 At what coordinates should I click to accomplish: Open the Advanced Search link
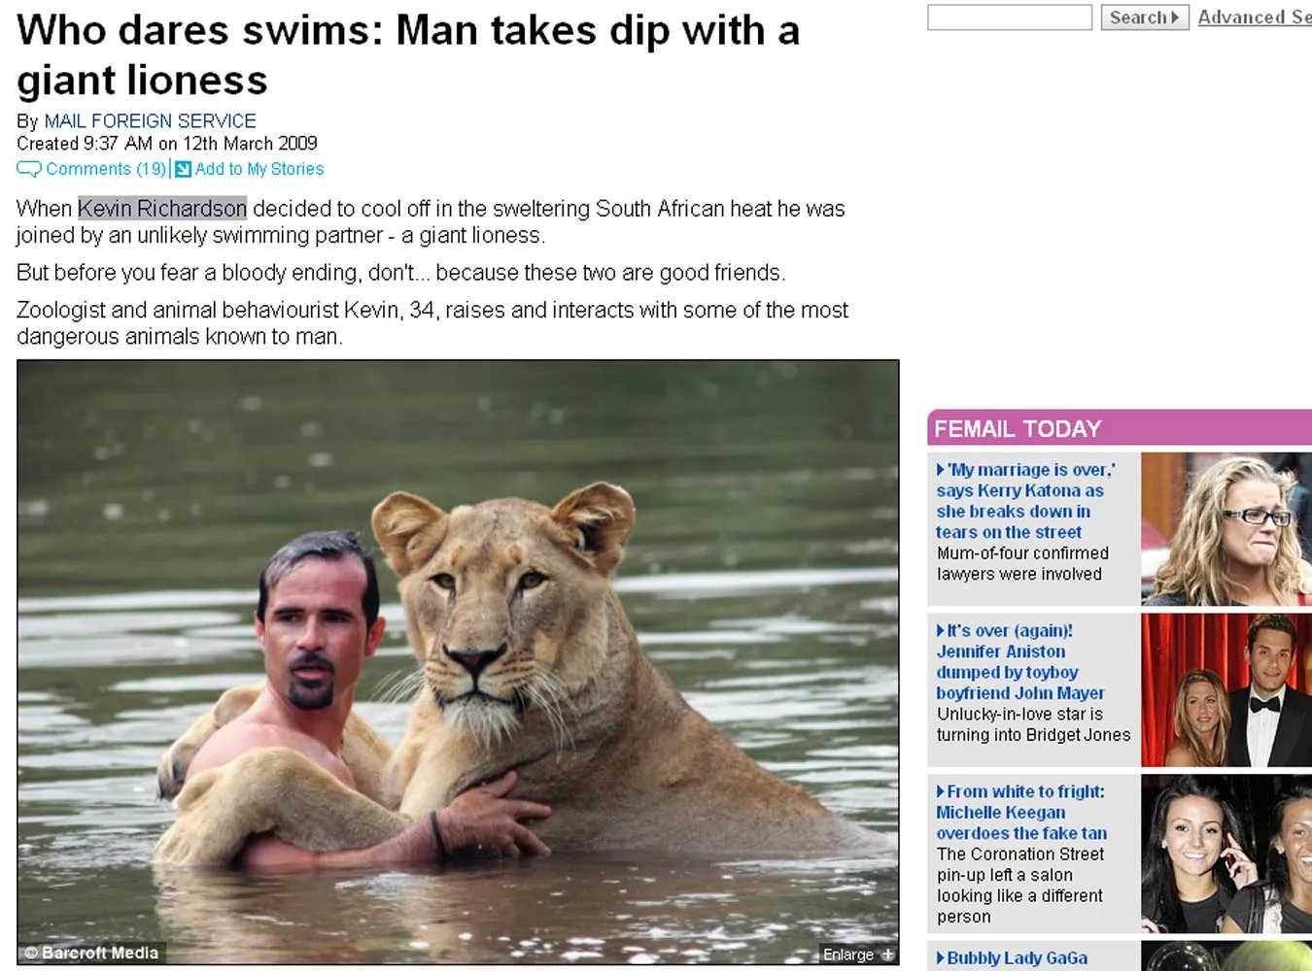1255,17
